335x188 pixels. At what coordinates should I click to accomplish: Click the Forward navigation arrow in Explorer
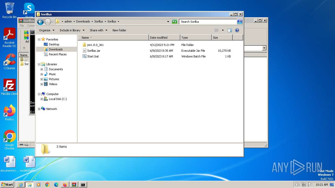coord(48,22)
